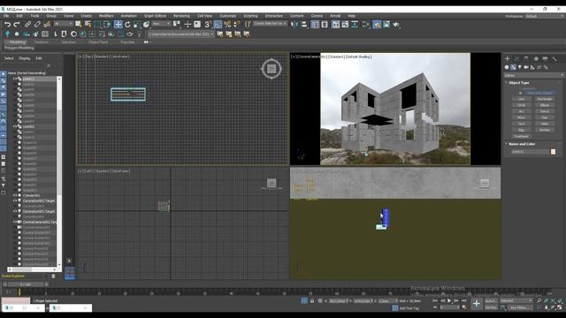This screenshot has height=318, width=566.
Task: Open the Utilities wrench panel icon
Action: click(555, 59)
